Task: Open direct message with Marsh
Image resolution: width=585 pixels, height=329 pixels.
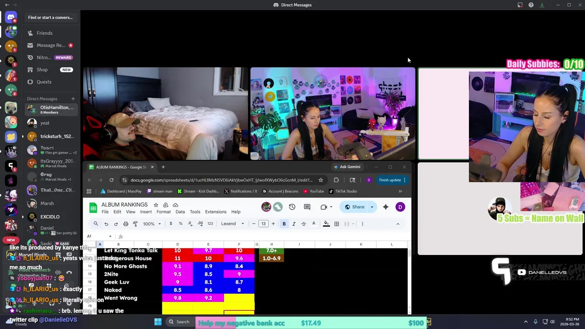Action: (x=50, y=203)
